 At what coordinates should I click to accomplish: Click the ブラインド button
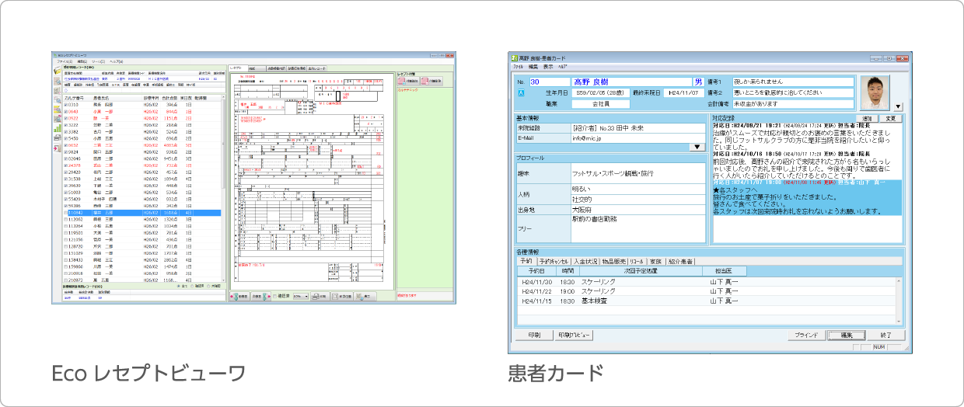point(809,335)
